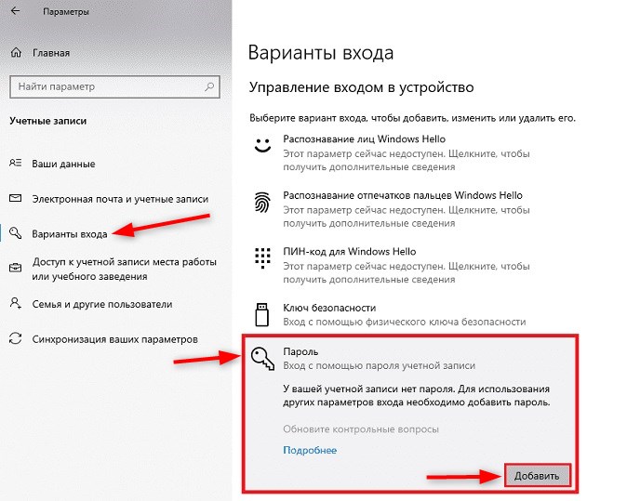Click the USB security key icon
Image resolution: width=627 pixels, height=501 pixels.
coord(262,314)
